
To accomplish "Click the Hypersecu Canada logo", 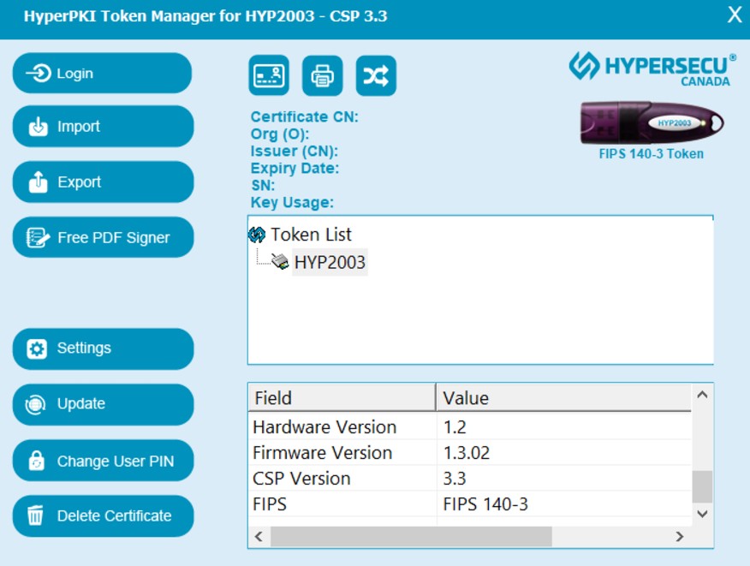I will coord(652,69).
